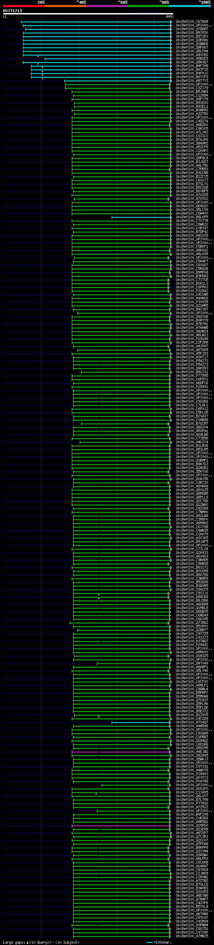This screenshot has height=945, width=214.
Task: Select label UniRef100_Q8G204
Action: (x=192, y=427)
